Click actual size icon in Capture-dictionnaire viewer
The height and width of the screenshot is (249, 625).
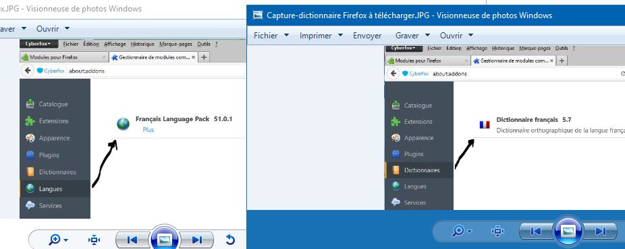[498, 231]
